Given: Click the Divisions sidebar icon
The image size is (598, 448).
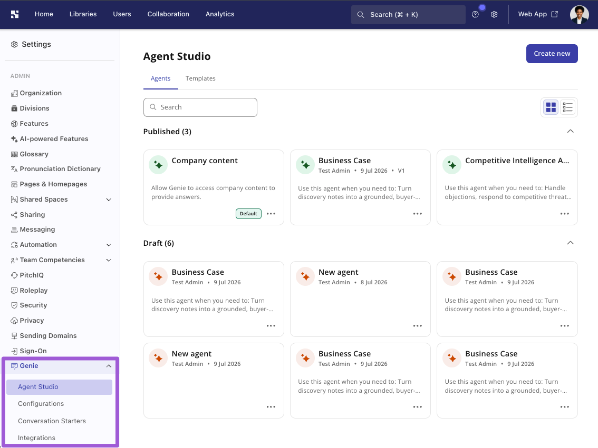Looking at the screenshot, I should click(14, 108).
